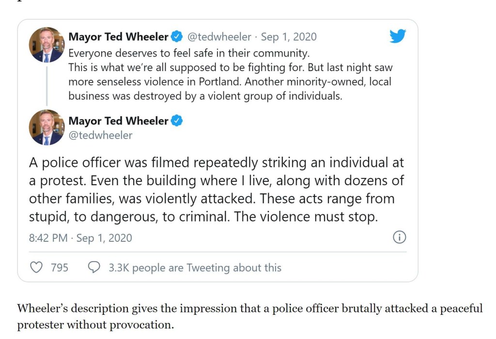Screen dimensions: 496x339
Task: Click @tedwheeler handle below the second name
Action: pyautogui.click(x=100, y=135)
